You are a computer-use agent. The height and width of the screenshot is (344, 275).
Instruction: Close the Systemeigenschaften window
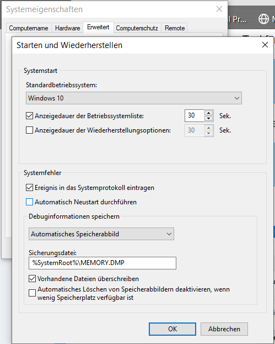(219, 9)
